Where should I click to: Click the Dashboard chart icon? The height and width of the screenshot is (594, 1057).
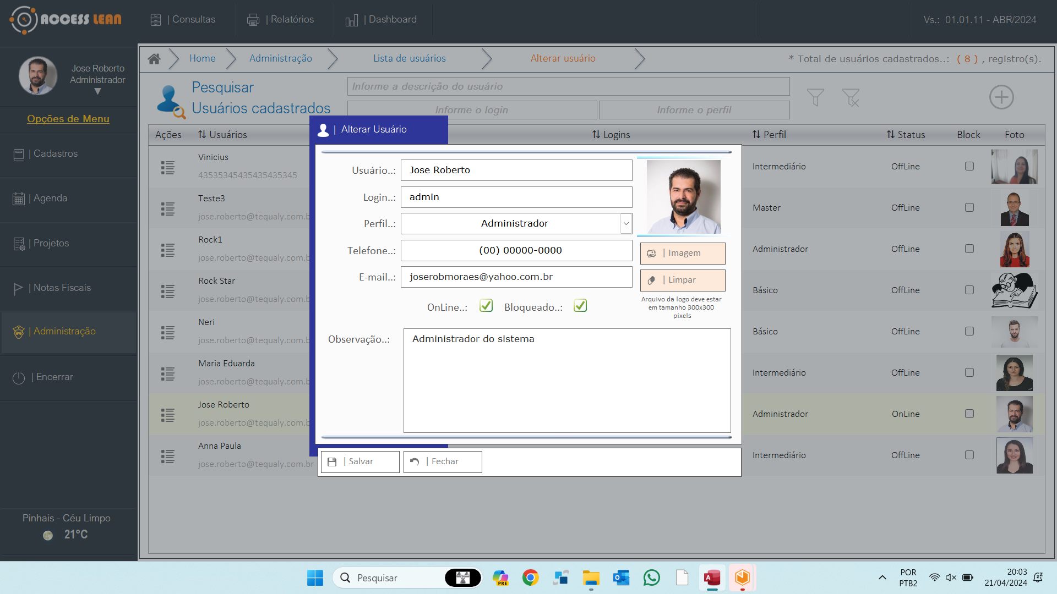(351, 20)
